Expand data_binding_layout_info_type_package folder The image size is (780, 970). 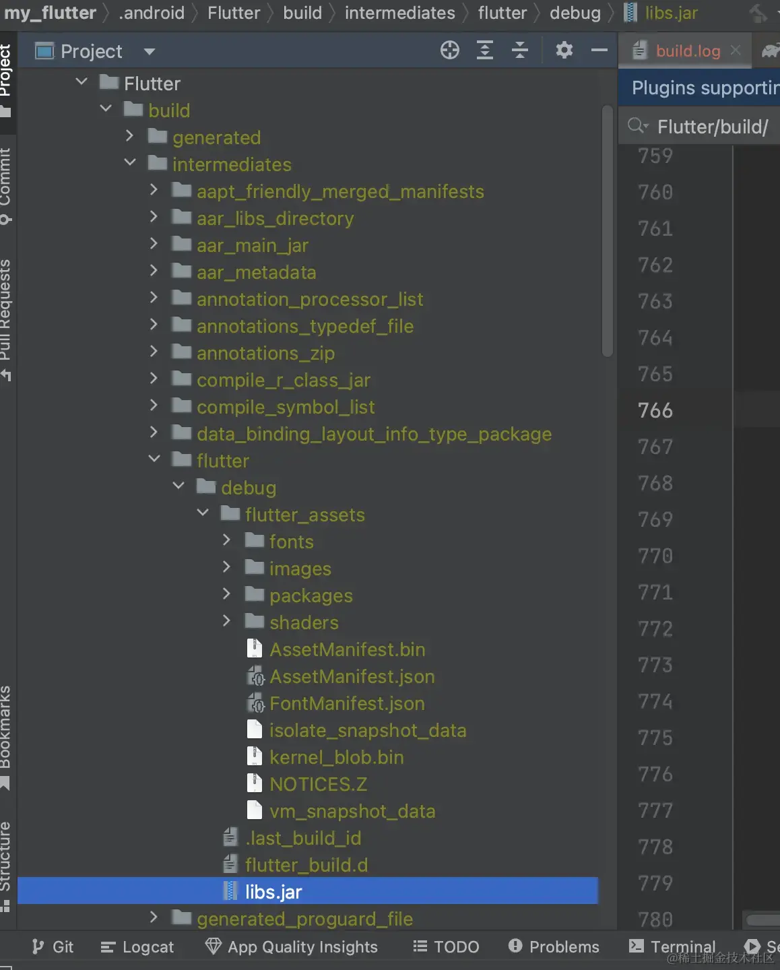(x=154, y=432)
